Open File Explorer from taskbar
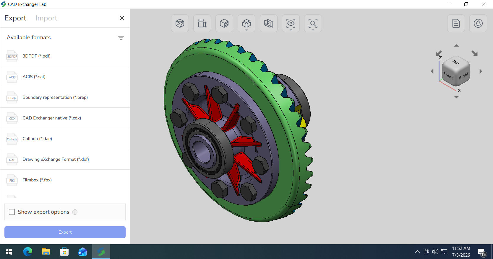The image size is (493, 259). point(46,252)
